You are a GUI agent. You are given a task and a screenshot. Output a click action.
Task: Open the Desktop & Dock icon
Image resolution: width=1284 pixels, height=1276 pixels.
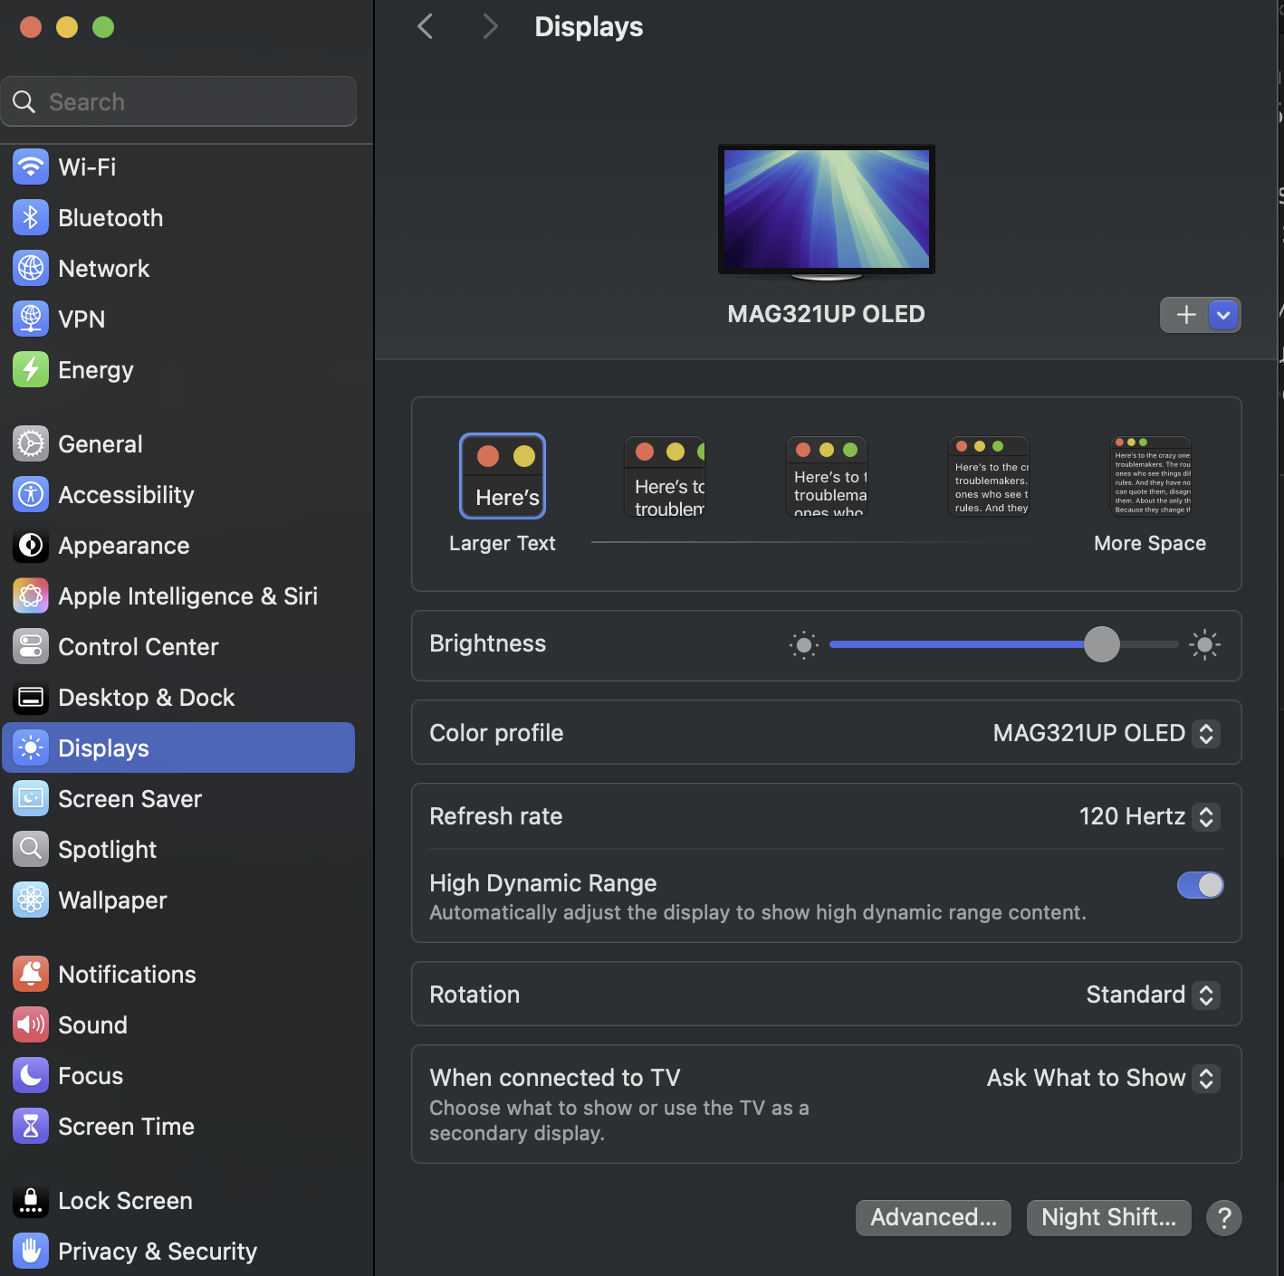[31, 697]
